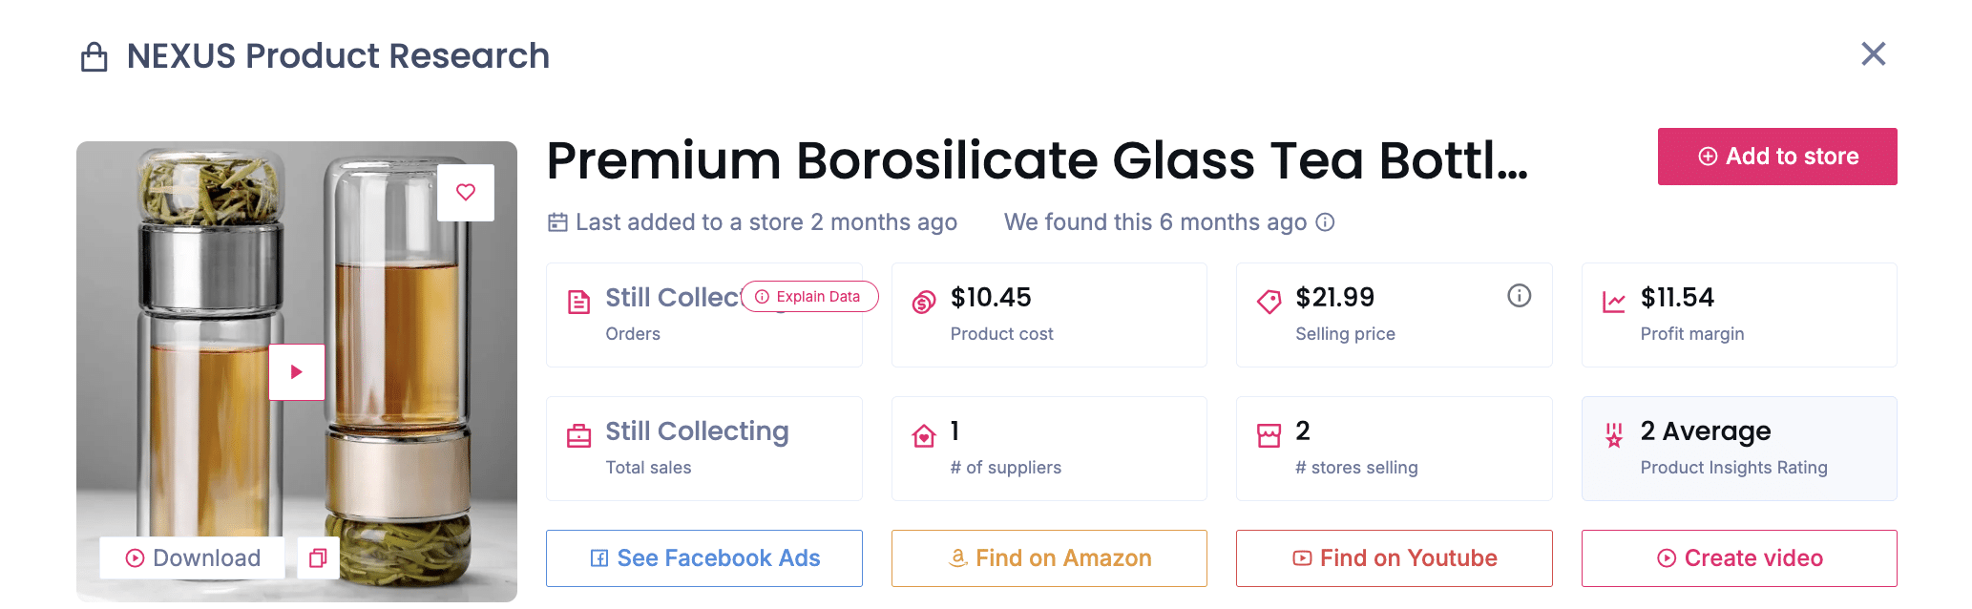Screen dimensions: 1972x609
Task: Click the stores selling shop icon
Action: pyautogui.click(x=1269, y=436)
